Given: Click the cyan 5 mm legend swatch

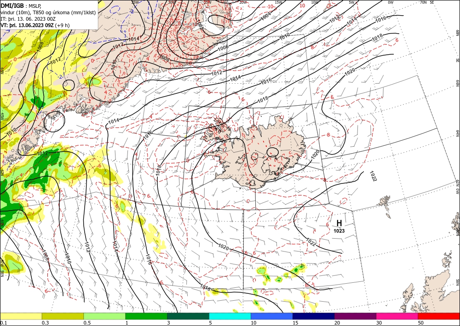Looking at the screenshot, I should 230,316.
